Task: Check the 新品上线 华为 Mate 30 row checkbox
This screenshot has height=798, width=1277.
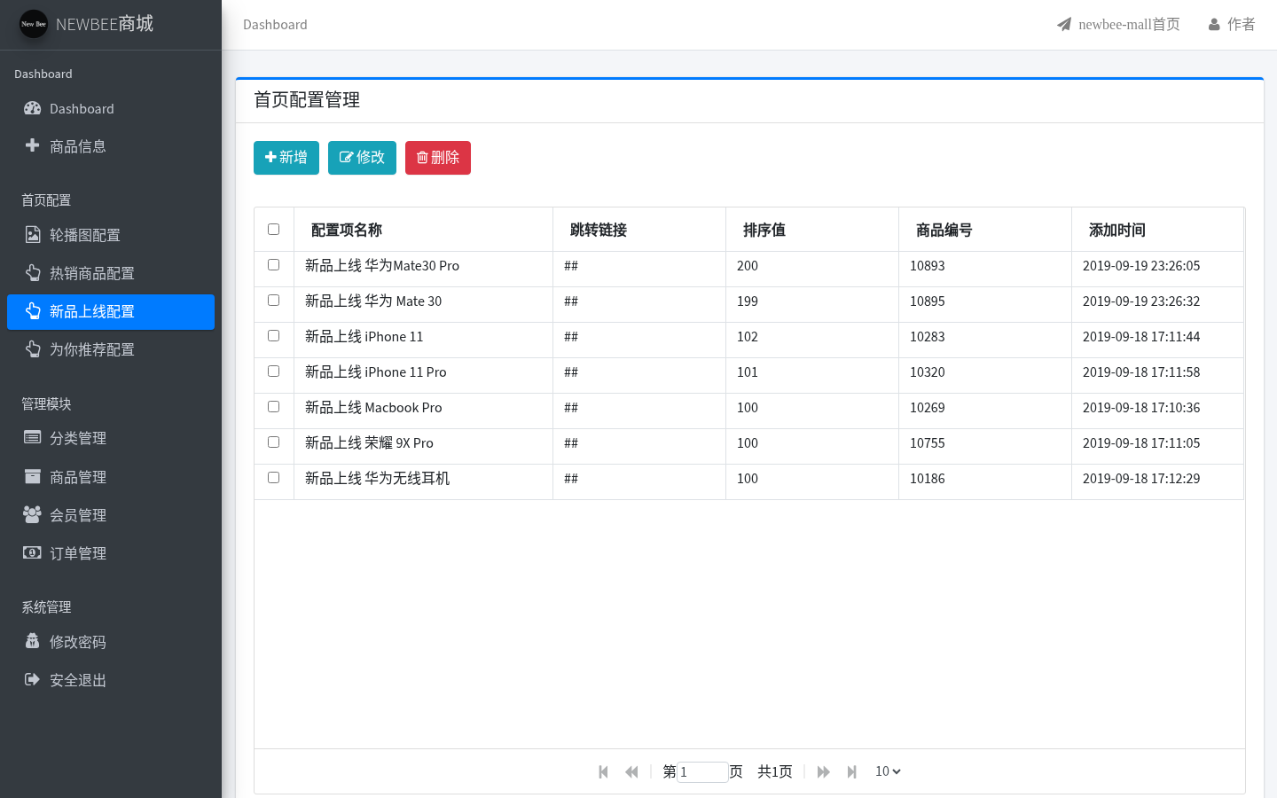Action: 273,301
